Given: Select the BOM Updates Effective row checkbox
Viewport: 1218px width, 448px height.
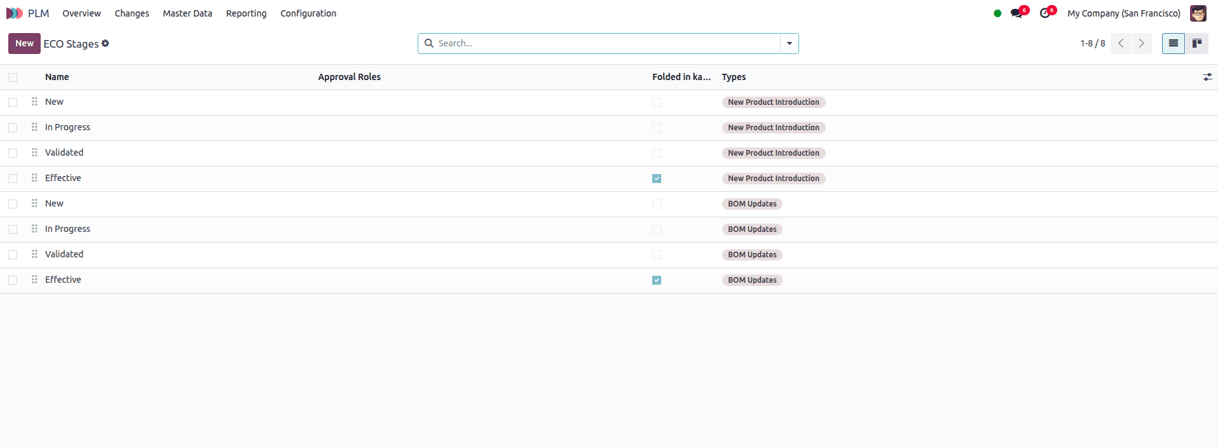Looking at the screenshot, I should click(x=13, y=280).
